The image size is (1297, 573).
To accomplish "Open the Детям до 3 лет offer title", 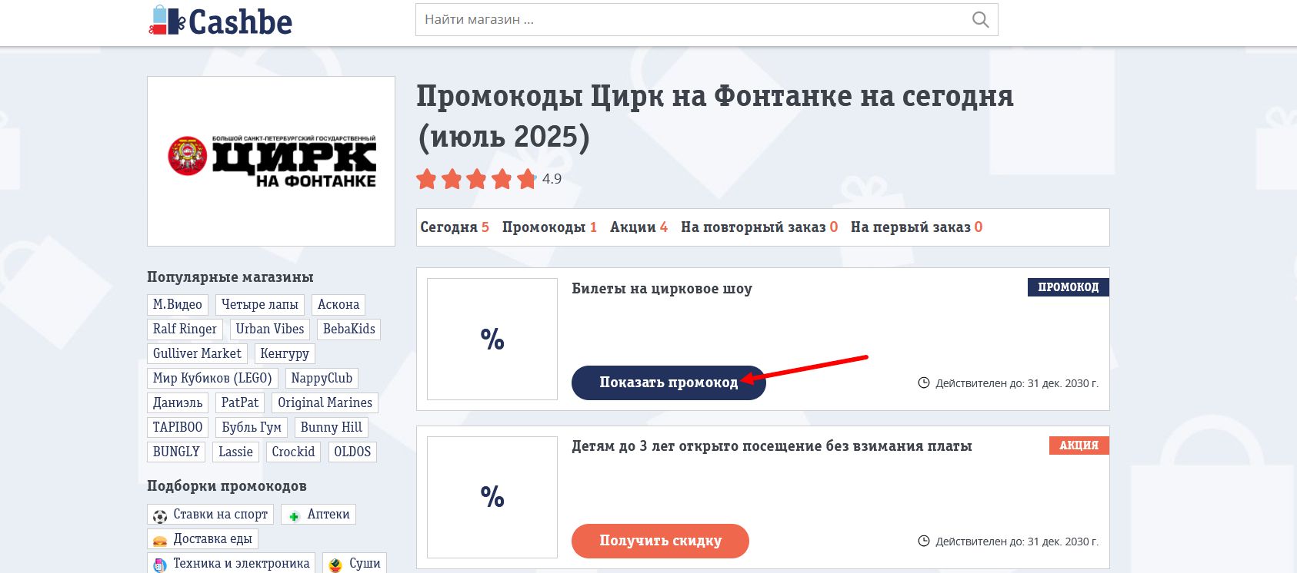I will click(772, 446).
